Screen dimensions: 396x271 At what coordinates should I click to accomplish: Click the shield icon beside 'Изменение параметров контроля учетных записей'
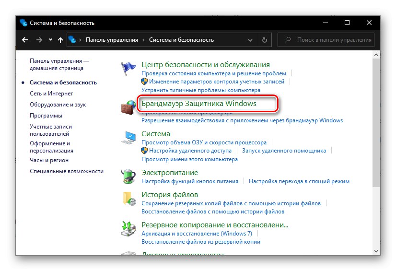144,82
